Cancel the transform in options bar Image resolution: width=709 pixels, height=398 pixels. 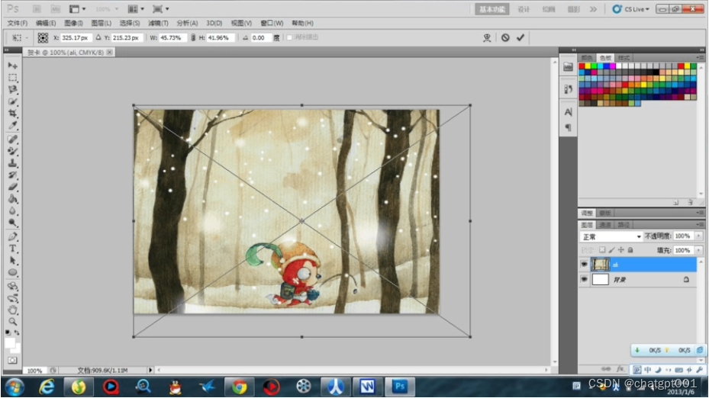click(x=505, y=37)
